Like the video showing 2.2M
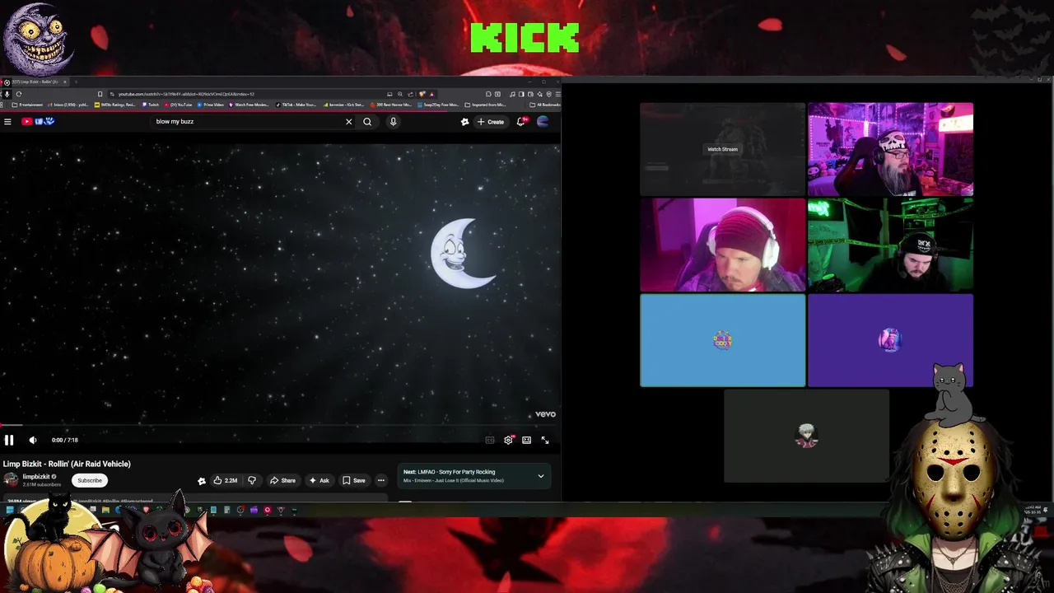The height and width of the screenshot is (593, 1054). [225, 480]
